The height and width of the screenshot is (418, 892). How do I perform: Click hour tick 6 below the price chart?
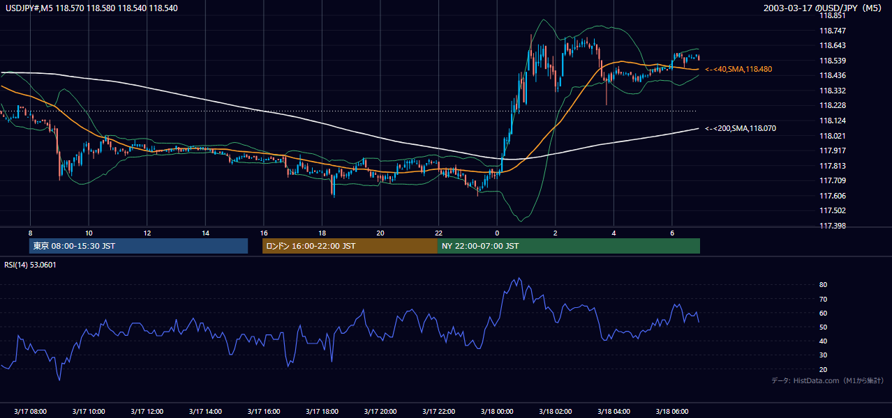pyautogui.click(x=671, y=233)
